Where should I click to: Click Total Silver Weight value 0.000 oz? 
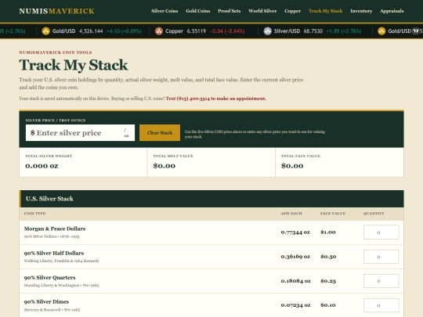tap(42, 166)
